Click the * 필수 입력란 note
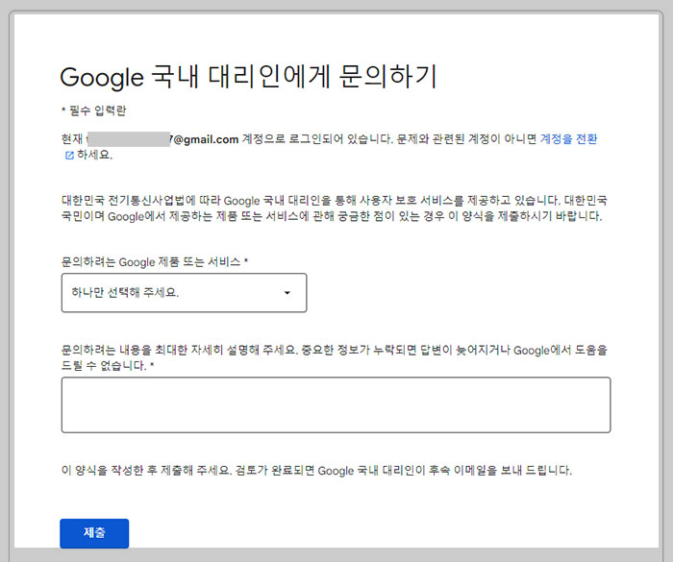Image resolution: width=673 pixels, height=562 pixels. coord(93,110)
